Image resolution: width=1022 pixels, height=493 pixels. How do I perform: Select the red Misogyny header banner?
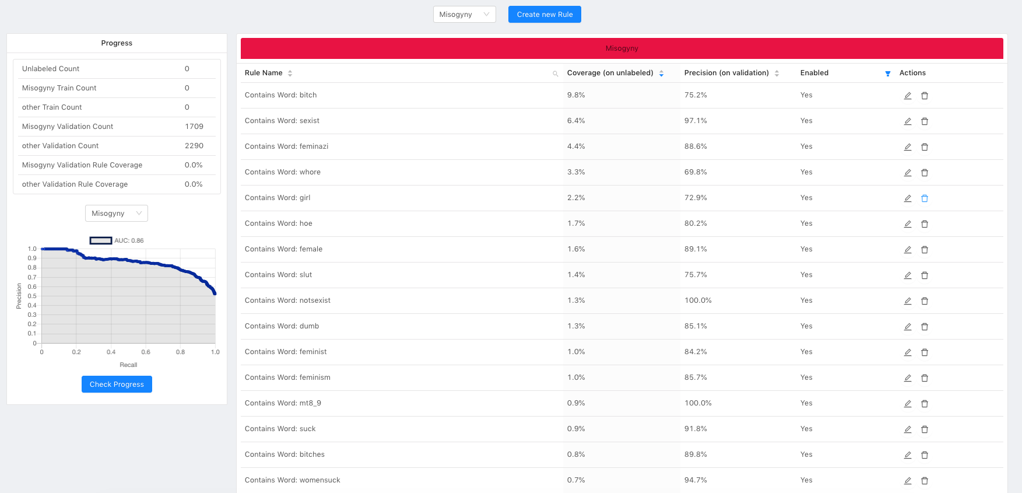(622, 48)
